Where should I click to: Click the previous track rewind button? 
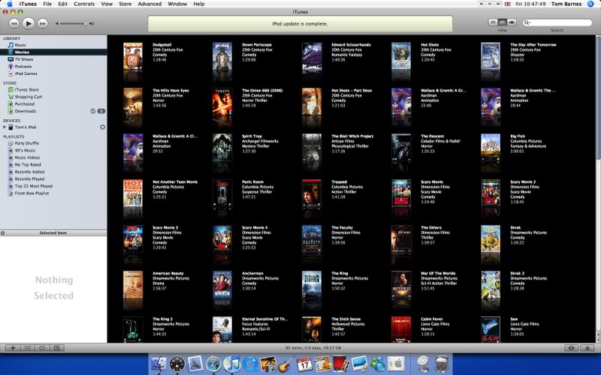14,24
